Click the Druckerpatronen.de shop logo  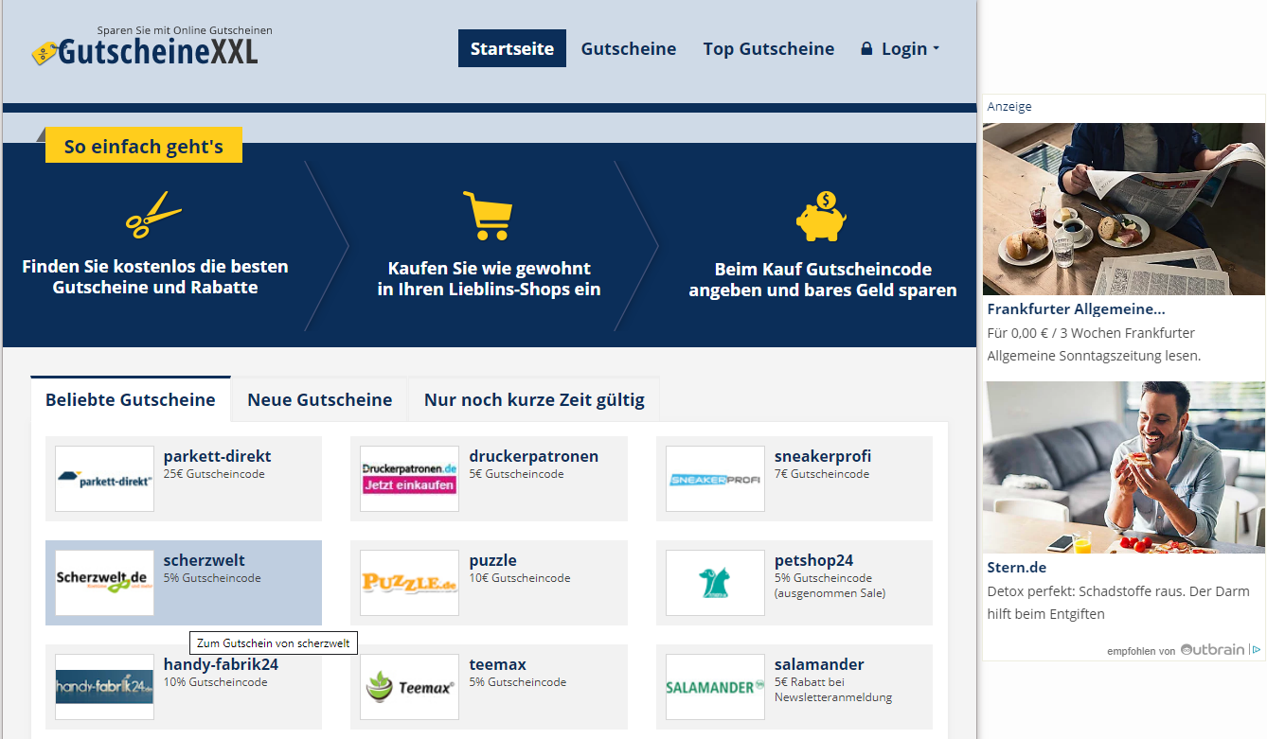[x=409, y=479]
